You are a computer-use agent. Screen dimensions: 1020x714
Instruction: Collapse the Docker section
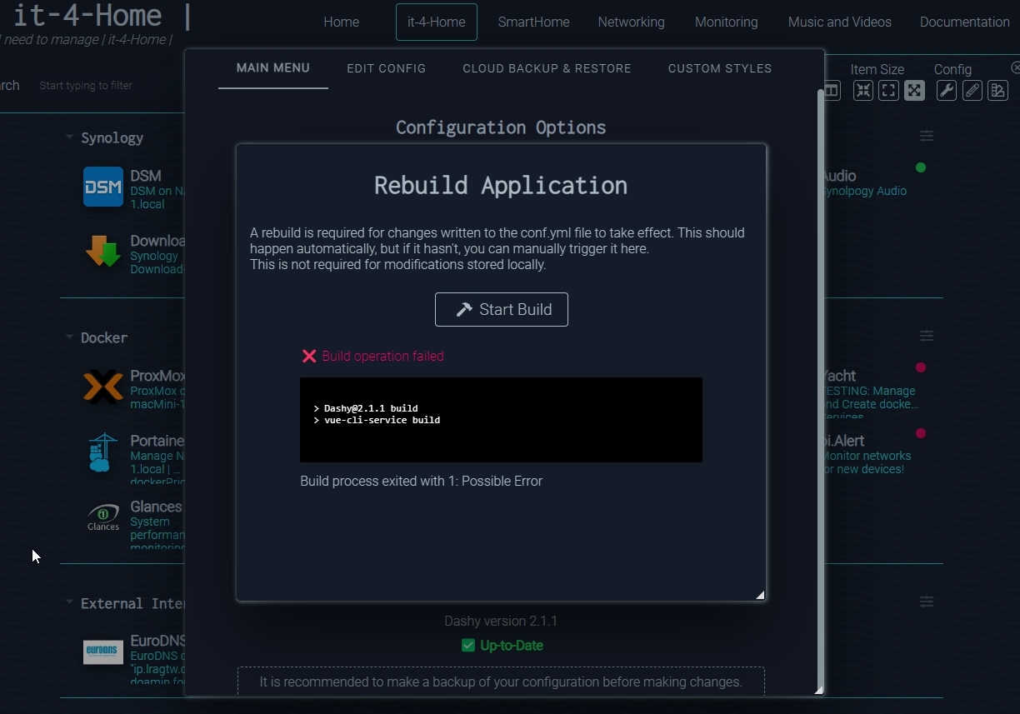(x=70, y=337)
